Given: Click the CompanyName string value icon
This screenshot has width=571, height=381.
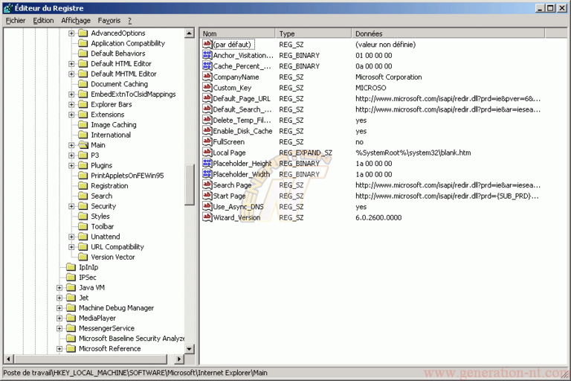Looking at the screenshot, I should point(207,77).
